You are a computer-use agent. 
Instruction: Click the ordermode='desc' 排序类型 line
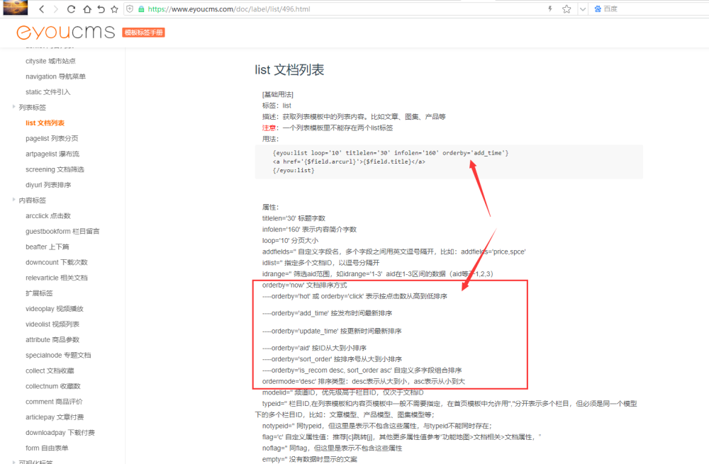364,381
